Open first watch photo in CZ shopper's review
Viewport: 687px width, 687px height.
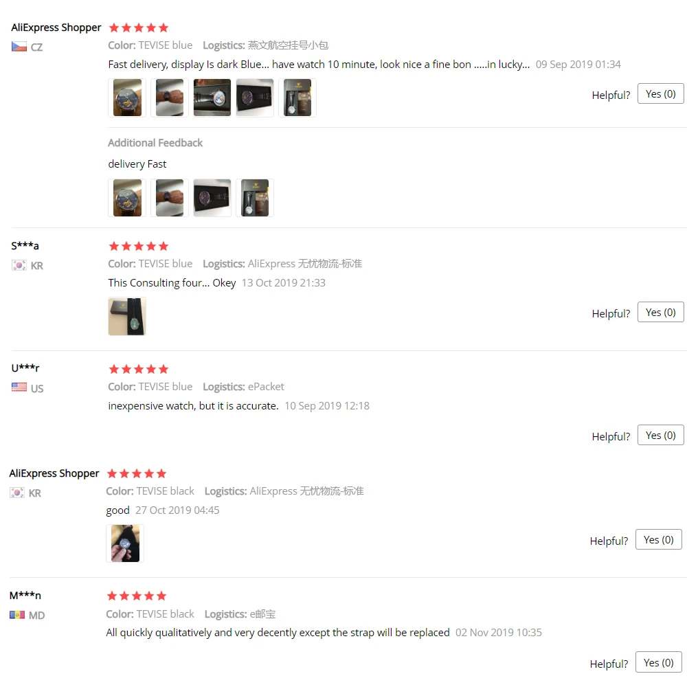tap(127, 98)
